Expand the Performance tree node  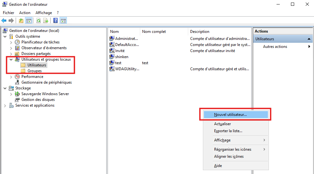pyautogui.click(x=11, y=77)
